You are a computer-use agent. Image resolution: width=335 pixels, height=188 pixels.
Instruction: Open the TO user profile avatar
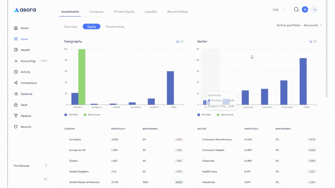[x=314, y=10]
